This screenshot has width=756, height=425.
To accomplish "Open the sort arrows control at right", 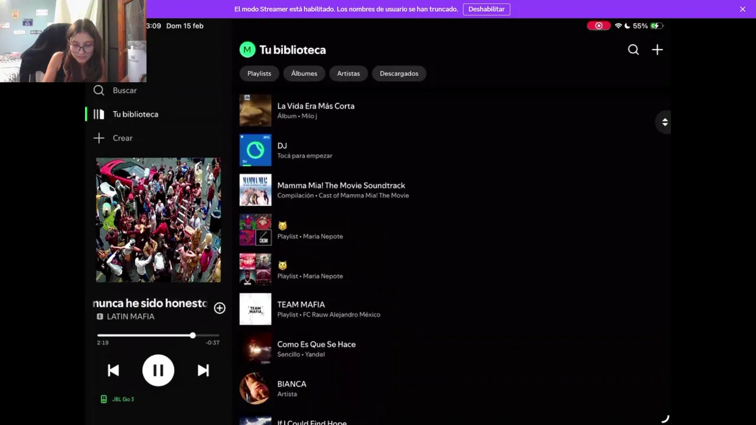I will point(664,122).
